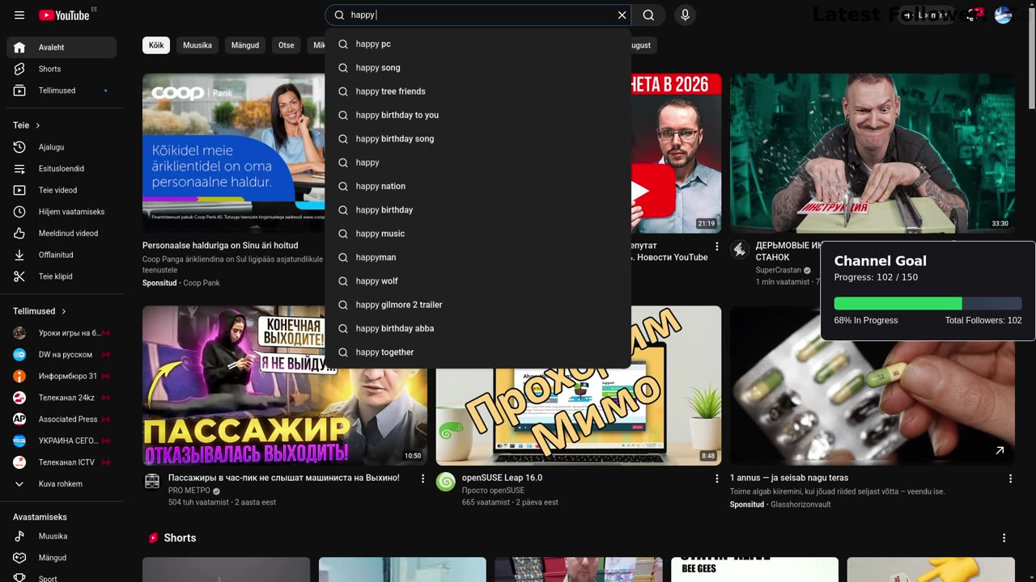The image size is (1036, 582).
Task: Choose suggestion "happy gilmore 2 trailer"
Action: (478, 305)
